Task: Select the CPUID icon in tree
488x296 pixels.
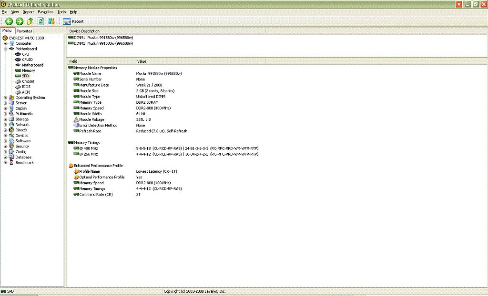Action: [18, 59]
